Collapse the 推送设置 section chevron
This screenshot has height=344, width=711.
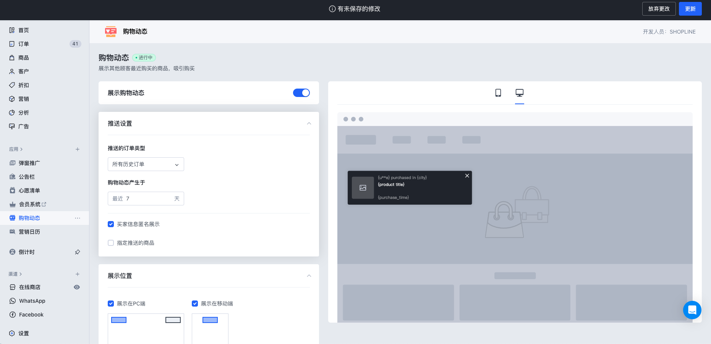click(x=309, y=123)
